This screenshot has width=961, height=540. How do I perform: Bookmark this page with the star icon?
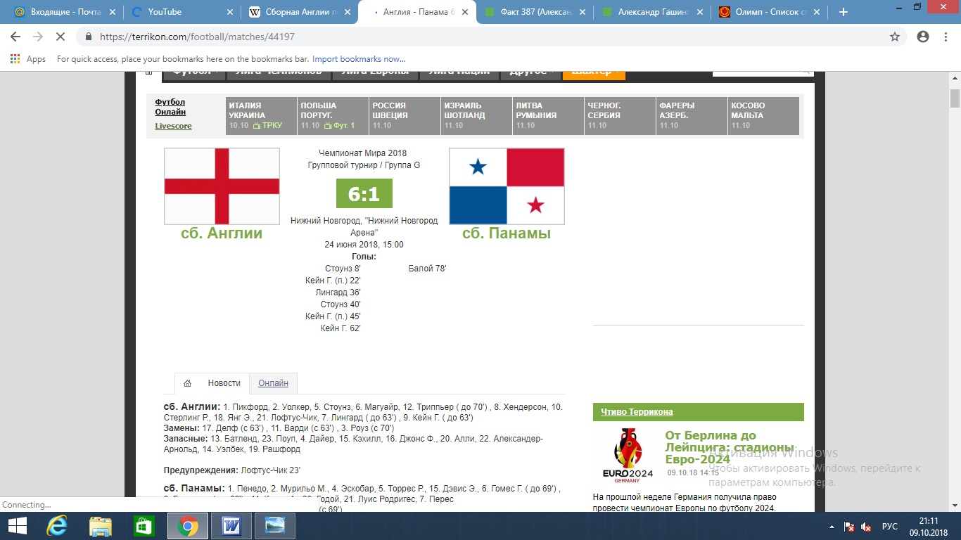point(895,37)
